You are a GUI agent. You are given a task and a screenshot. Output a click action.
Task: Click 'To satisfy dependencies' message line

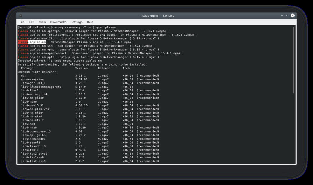tap(82, 65)
